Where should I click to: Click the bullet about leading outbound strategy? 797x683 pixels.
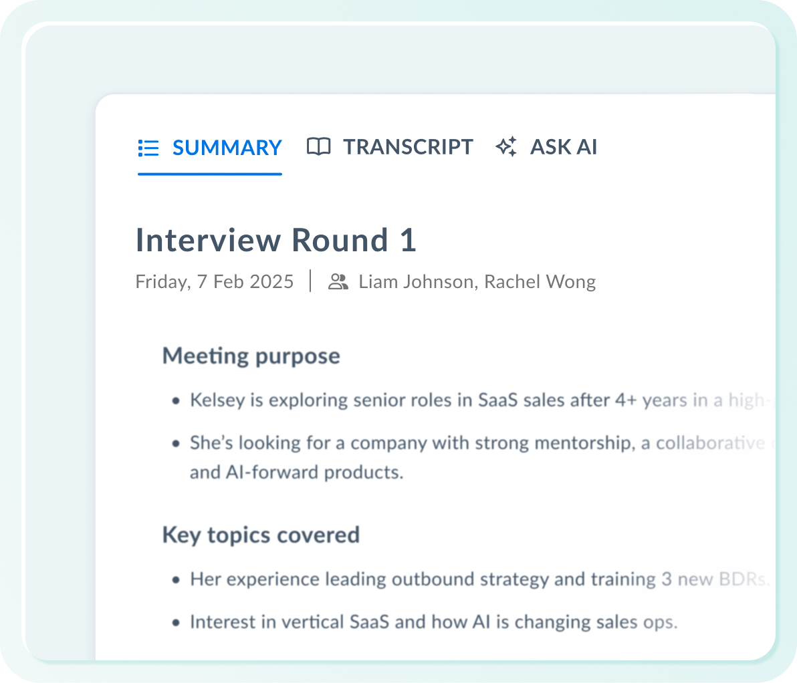[468, 579]
